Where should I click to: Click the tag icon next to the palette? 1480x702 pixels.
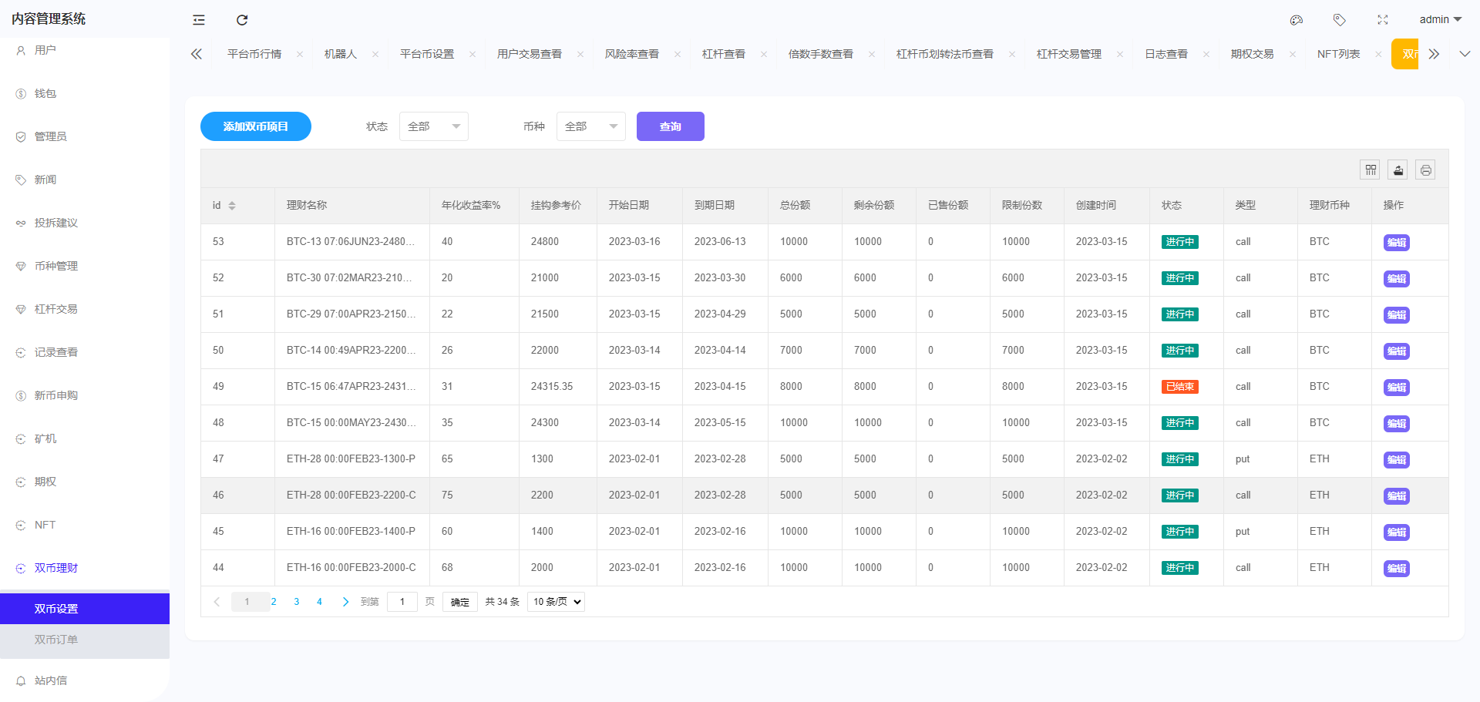[1340, 19]
